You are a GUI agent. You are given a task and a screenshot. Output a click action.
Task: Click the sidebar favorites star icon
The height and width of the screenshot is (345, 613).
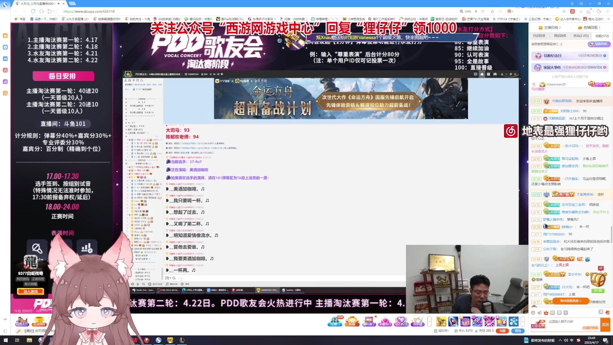click(x=5, y=36)
